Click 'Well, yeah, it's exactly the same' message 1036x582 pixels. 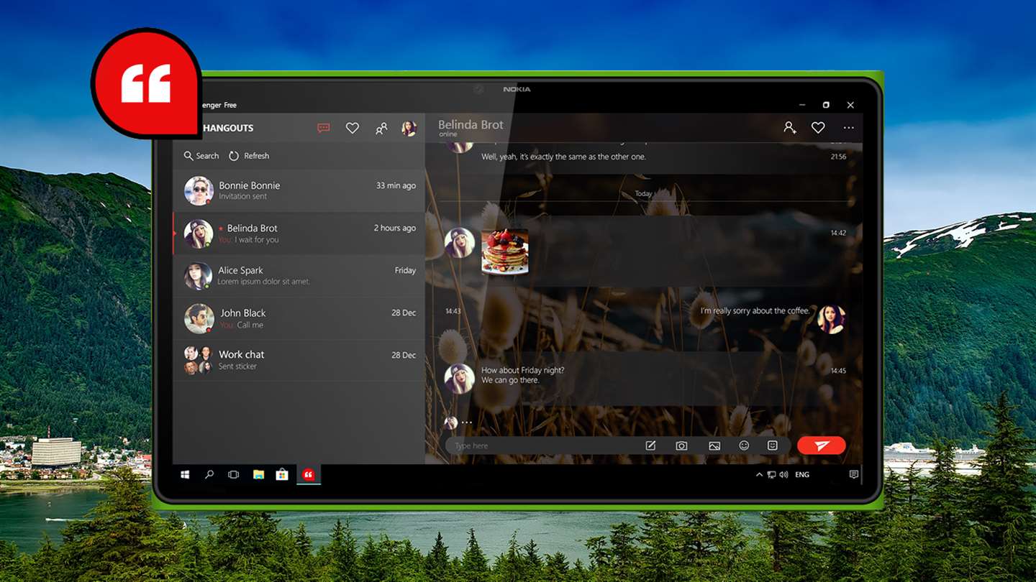[563, 157]
